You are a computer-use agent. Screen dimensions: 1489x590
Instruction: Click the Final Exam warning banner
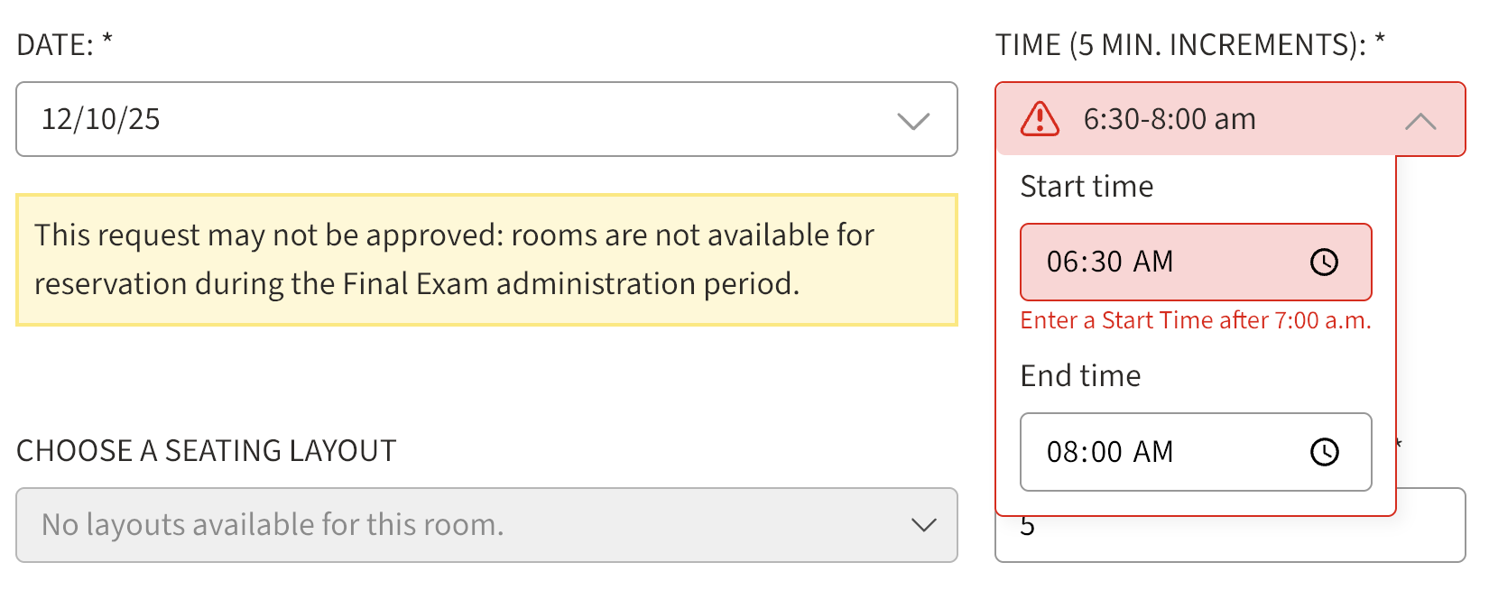(487, 259)
